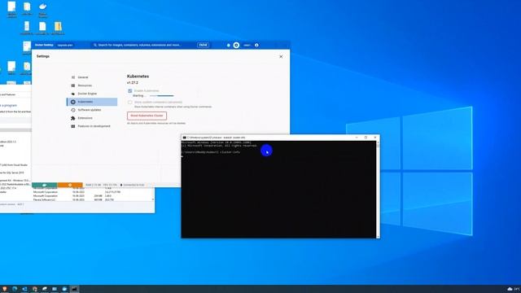Open the Resources settings section
This screenshot has width=521, height=293.
pyautogui.click(x=92, y=85)
